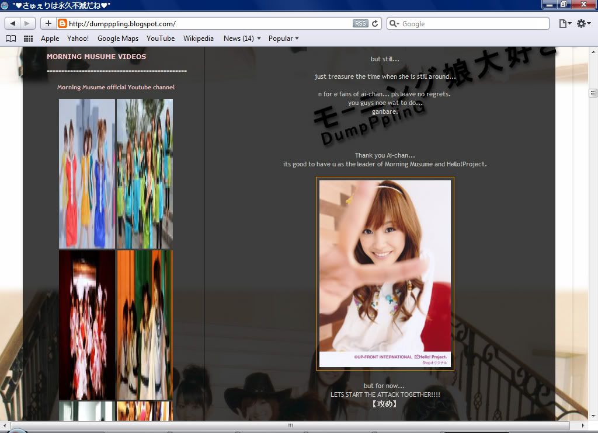Click the "ganbare." text line
This screenshot has width=598, height=433.
tap(385, 111)
